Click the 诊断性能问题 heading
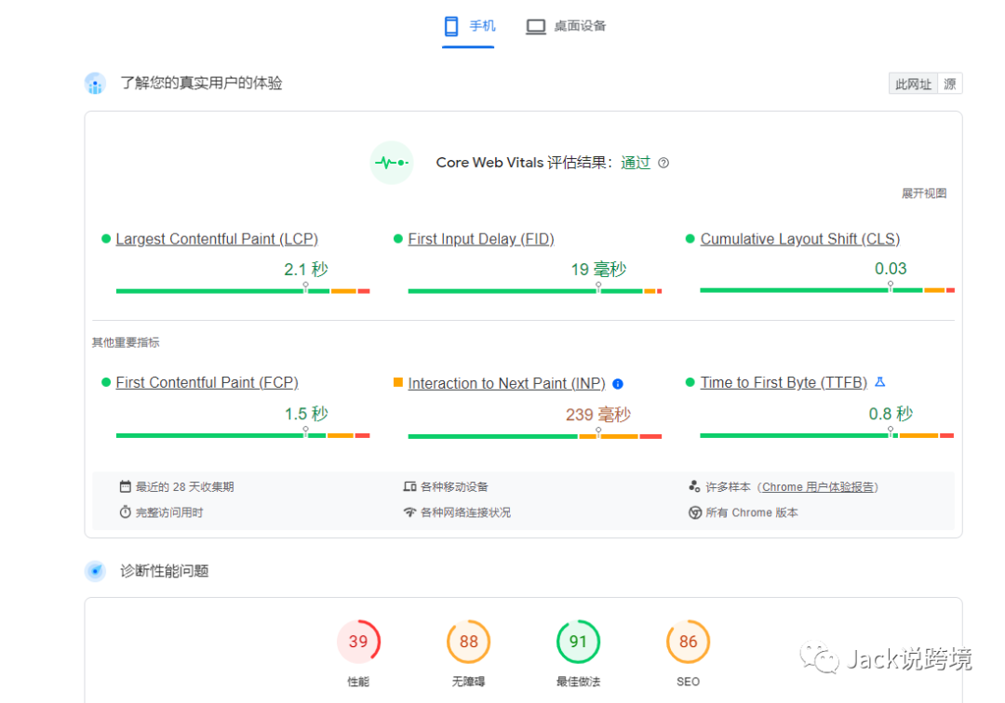This screenshot has width=1005, height=703. tap(165, 570)
